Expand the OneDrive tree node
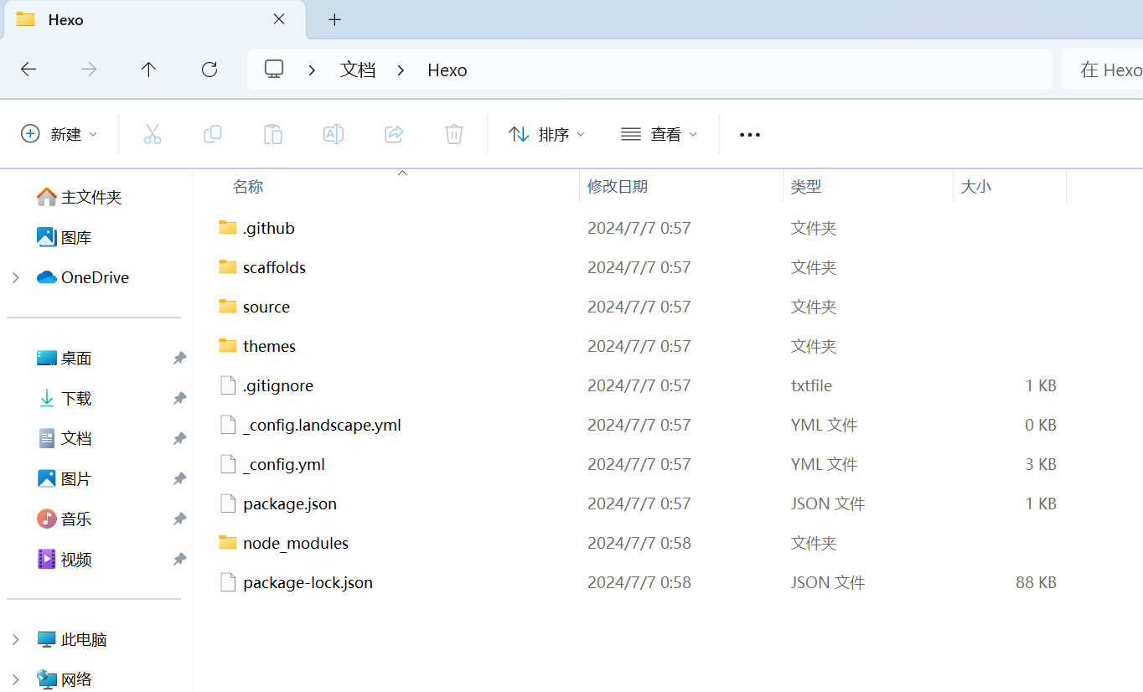The image size is (1143, 692). (x=16, y=277)
